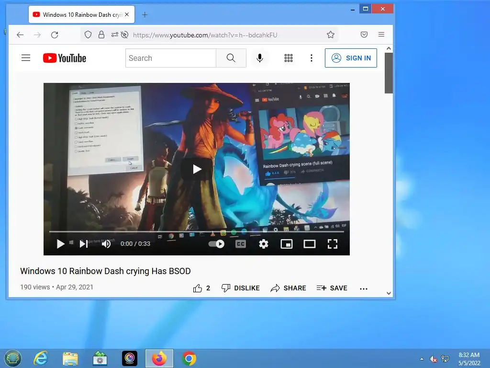The image size is (490, 368).
Task: Open video settings gear
Action: click(264, 244)
